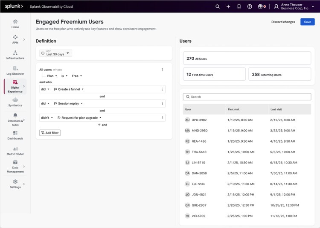Open bookmarks icon in top bar

239,6
